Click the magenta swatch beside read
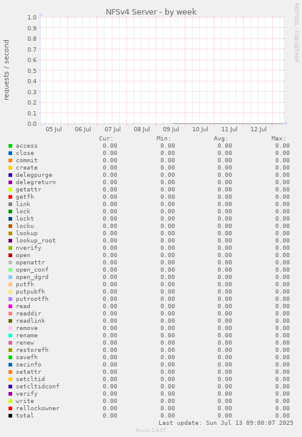Screen dimensions: 302x437 point(10,306)
